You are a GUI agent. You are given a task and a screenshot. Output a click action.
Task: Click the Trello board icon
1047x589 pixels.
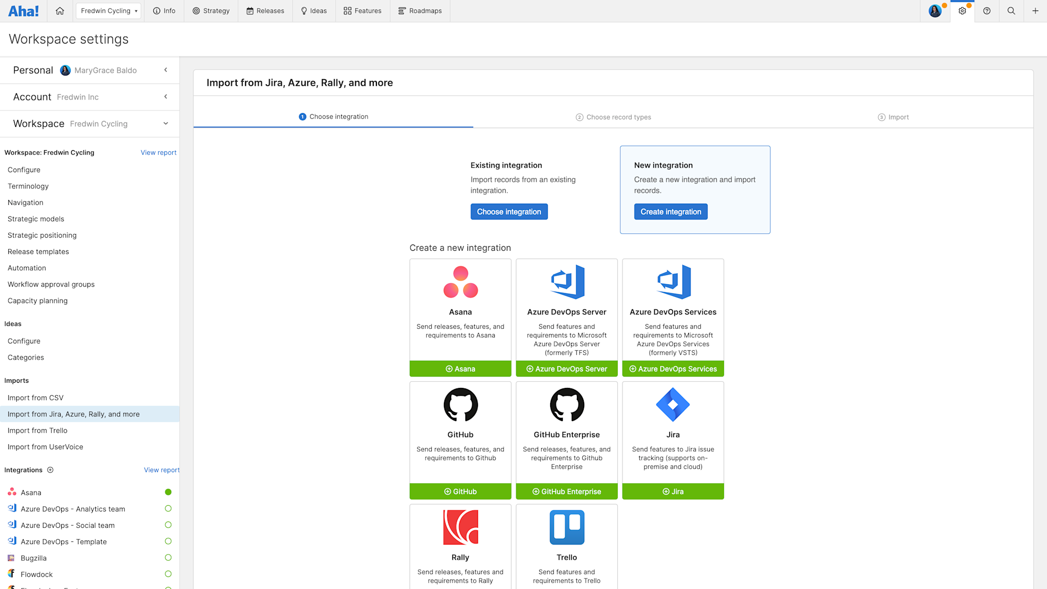[566, 528]
